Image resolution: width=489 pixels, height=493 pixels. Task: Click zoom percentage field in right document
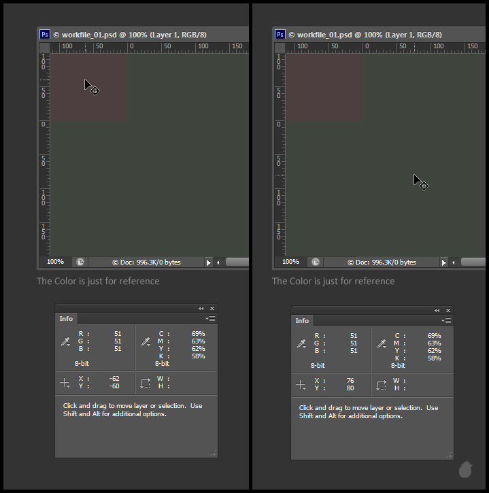coord(290,262)
